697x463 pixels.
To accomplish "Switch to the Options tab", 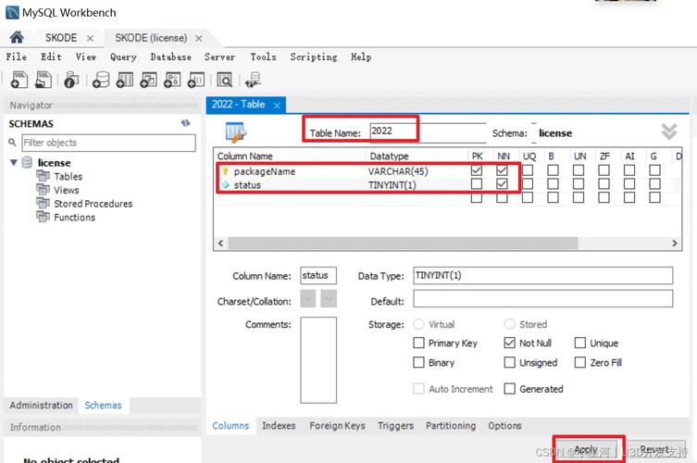I will (x=504, y=426).
